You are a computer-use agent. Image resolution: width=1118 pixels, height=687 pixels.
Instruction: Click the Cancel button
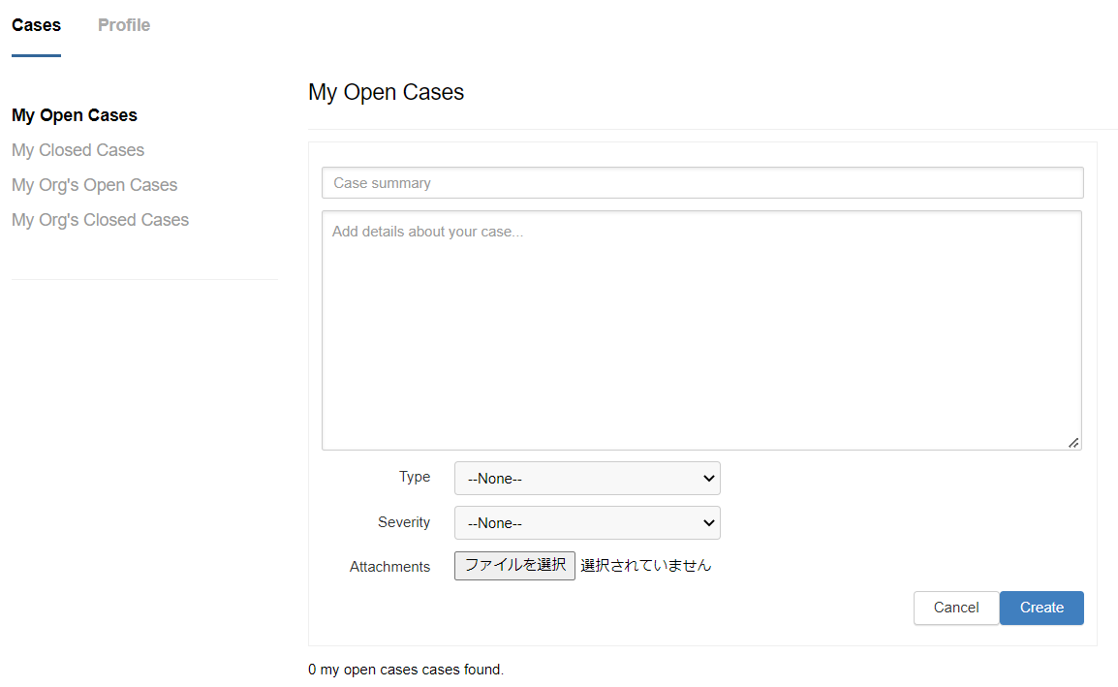tap(955, 608)
